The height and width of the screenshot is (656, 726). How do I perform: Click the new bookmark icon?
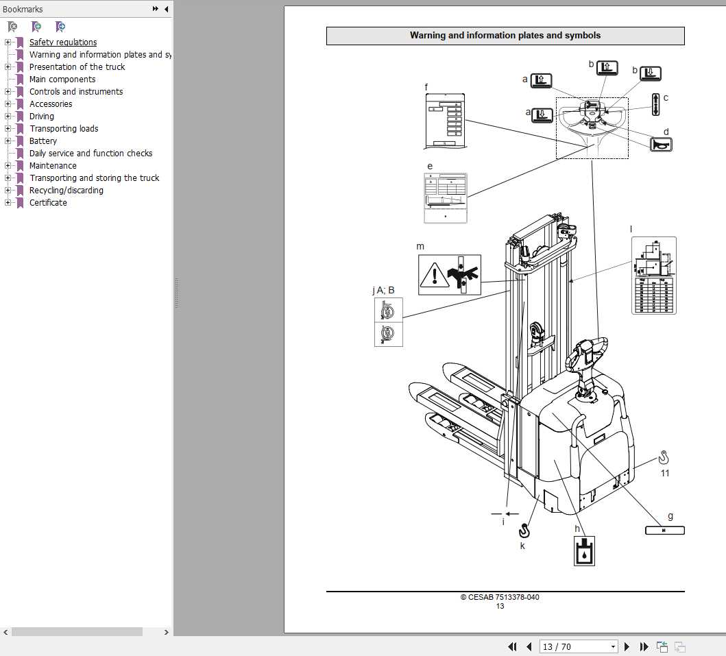coord(36,26)
